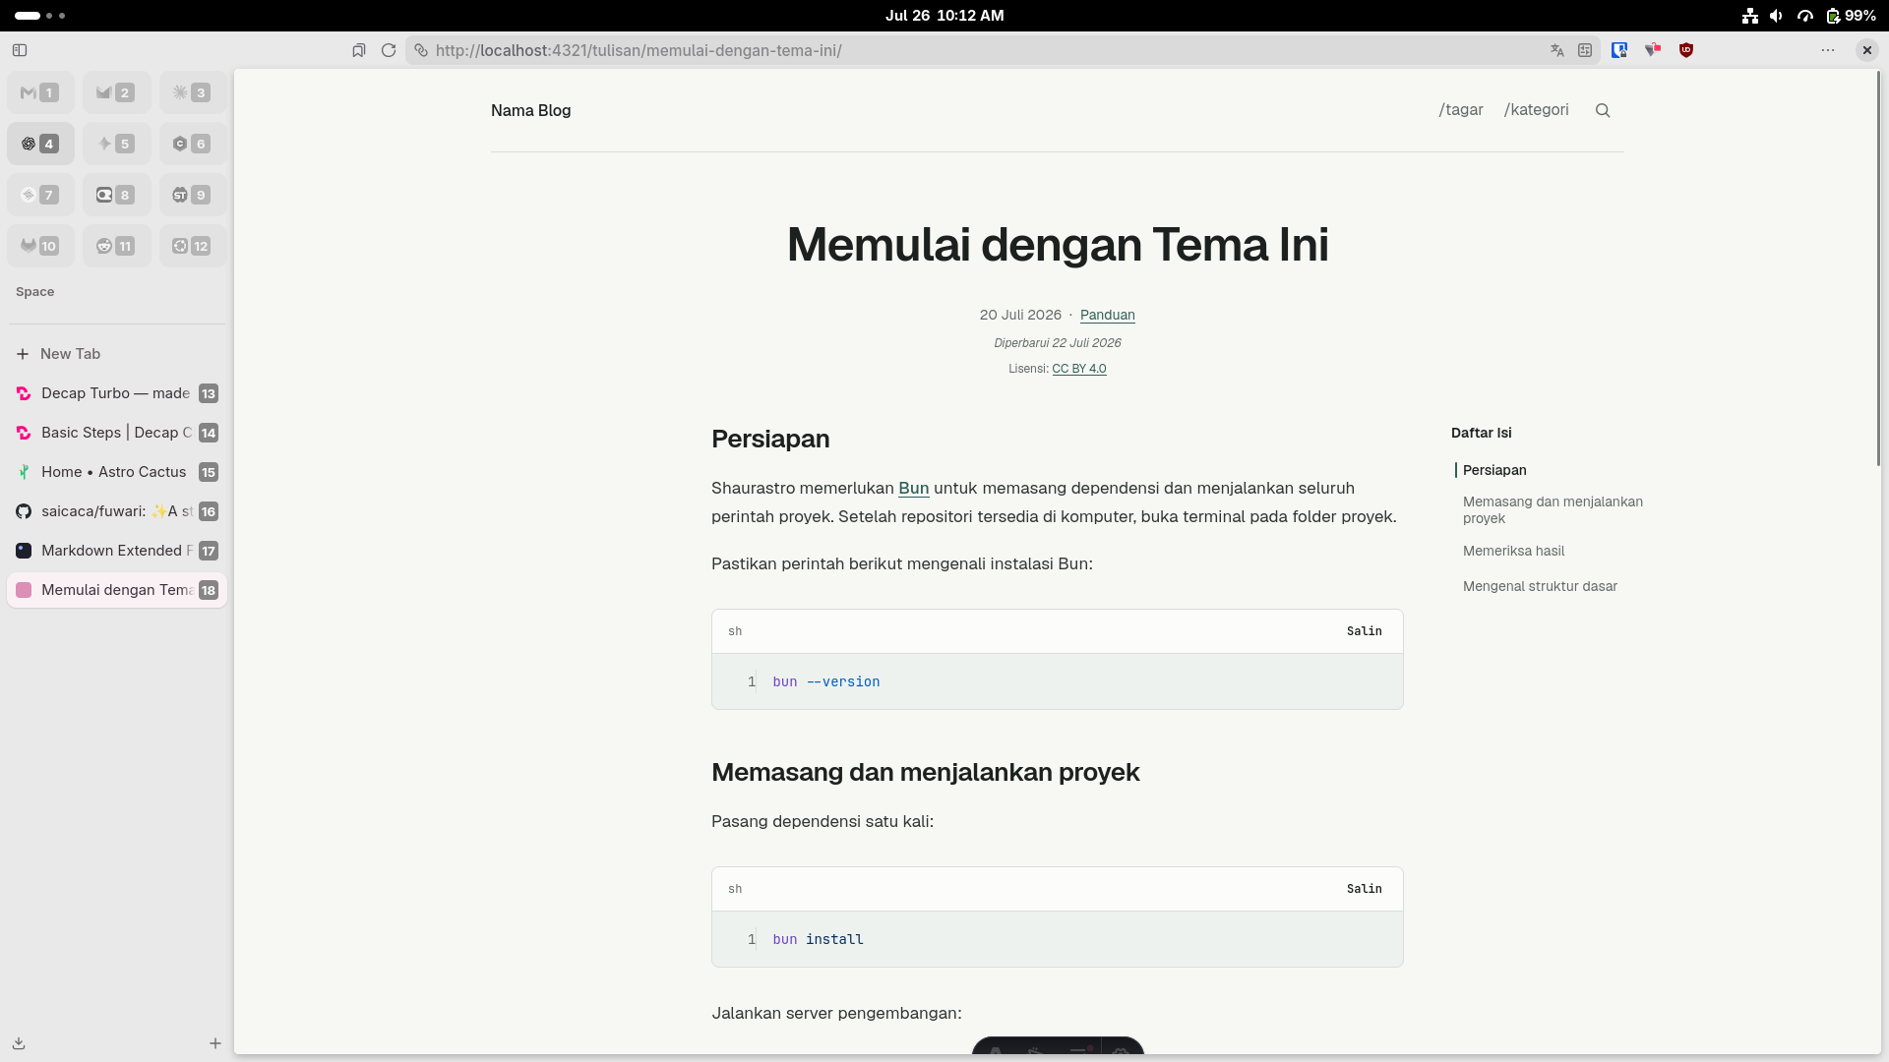
Task: Copy the bun --version code with Salin
Action: [x=1364, y=631]
